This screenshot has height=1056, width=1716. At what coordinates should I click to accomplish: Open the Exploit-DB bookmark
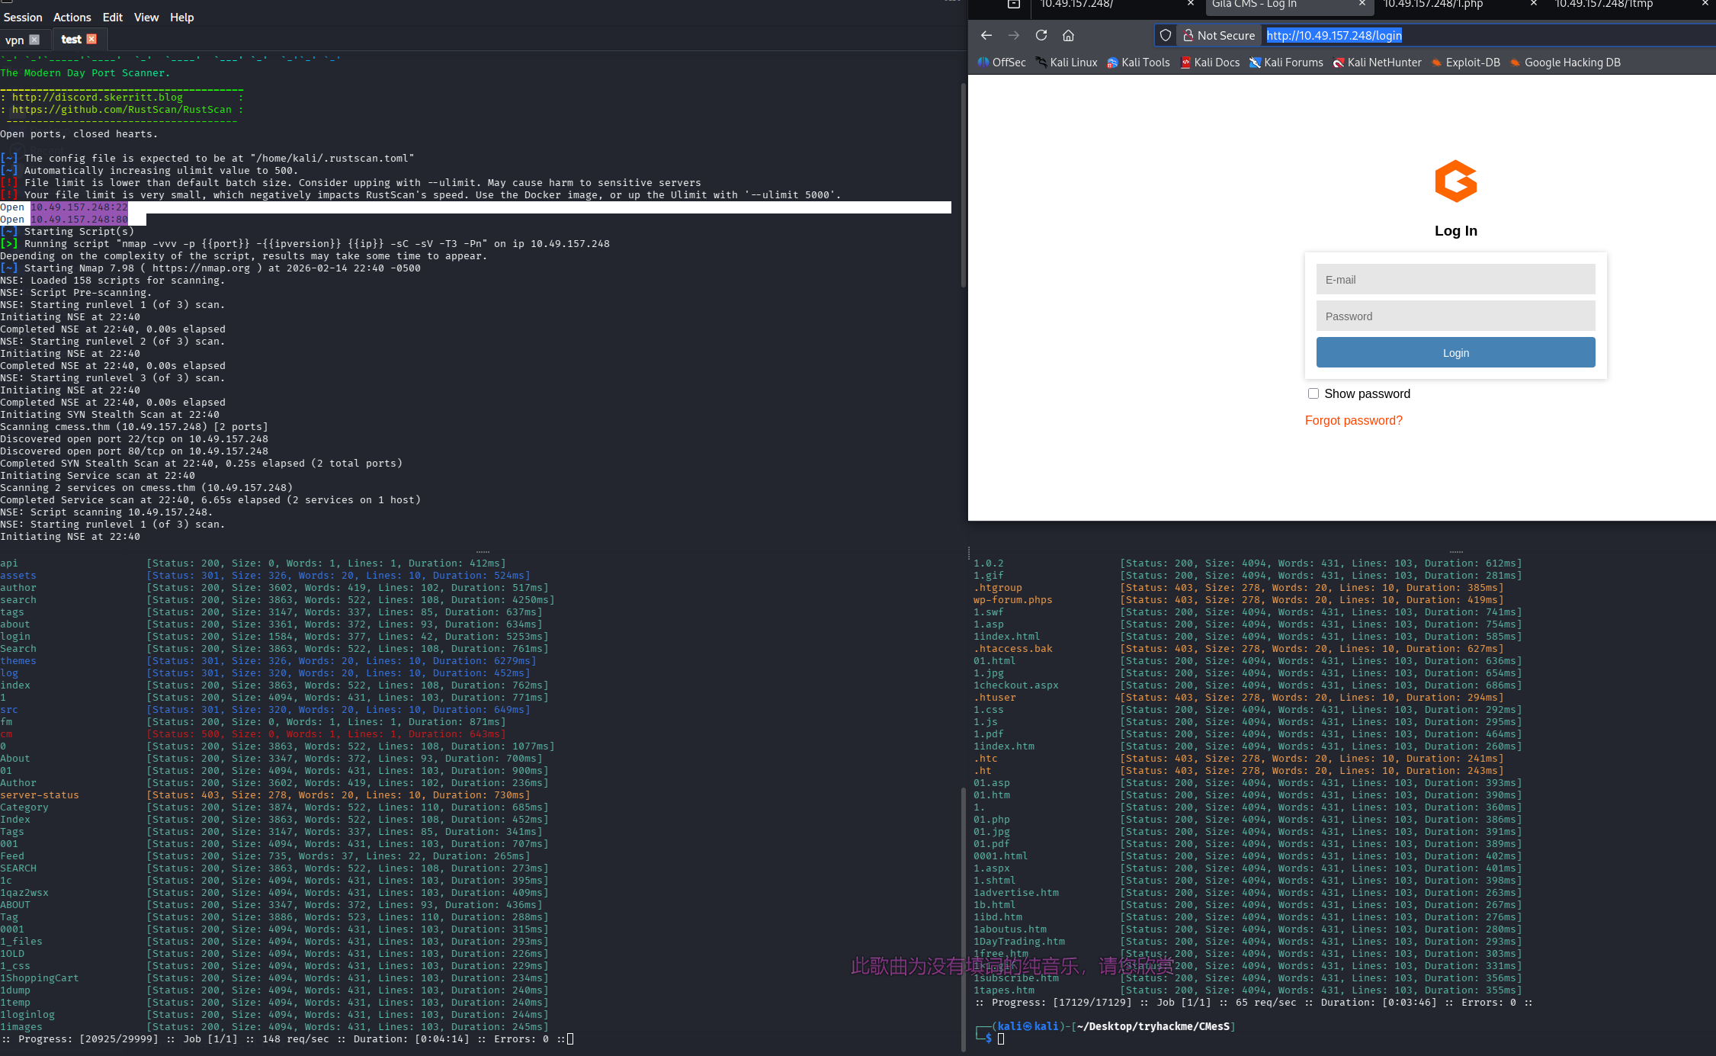[1465, 63]
